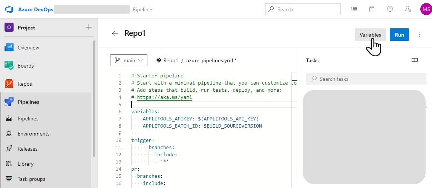Viewport: 432px width, 188px height.
Task: Collapse the Tasks panel with the hide icon
Action: [x=414, y=60]
